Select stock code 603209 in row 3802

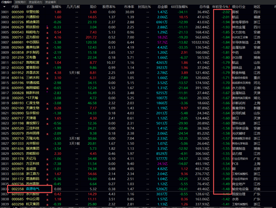tap(18, 17)
